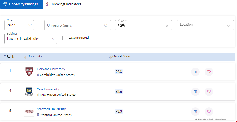Click the Region field showing 北美
237x122 pixels.
click(x=143, y=25)
